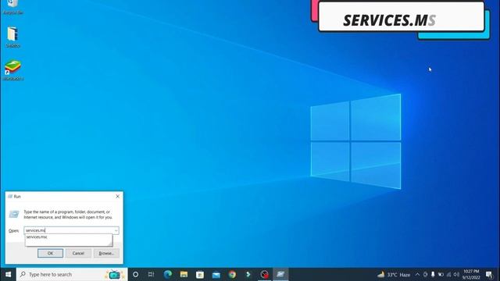The image size is (500, 281).
Task: Click the TV illustration in search box
Action: click(115, 274)
